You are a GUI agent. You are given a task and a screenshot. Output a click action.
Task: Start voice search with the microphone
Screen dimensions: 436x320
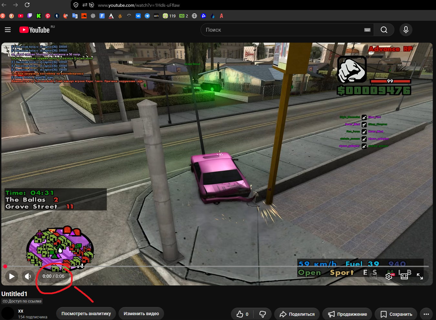click(x=406, y=30)
